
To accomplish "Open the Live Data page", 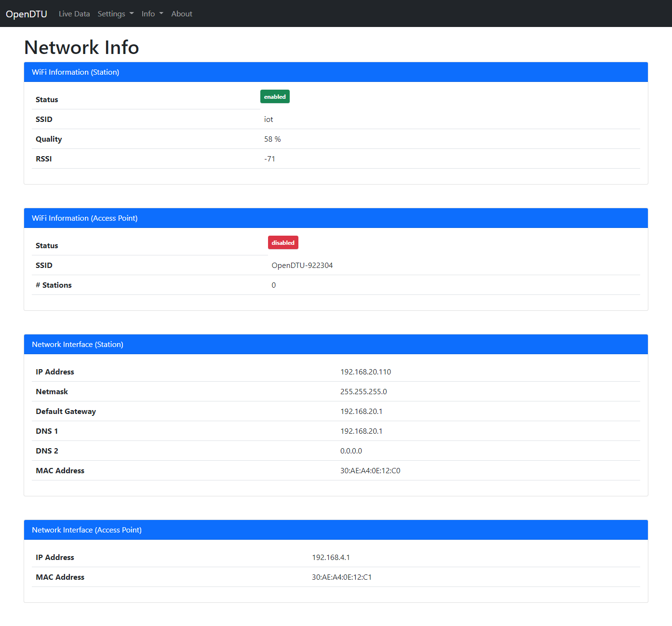I will pos(74,14).
